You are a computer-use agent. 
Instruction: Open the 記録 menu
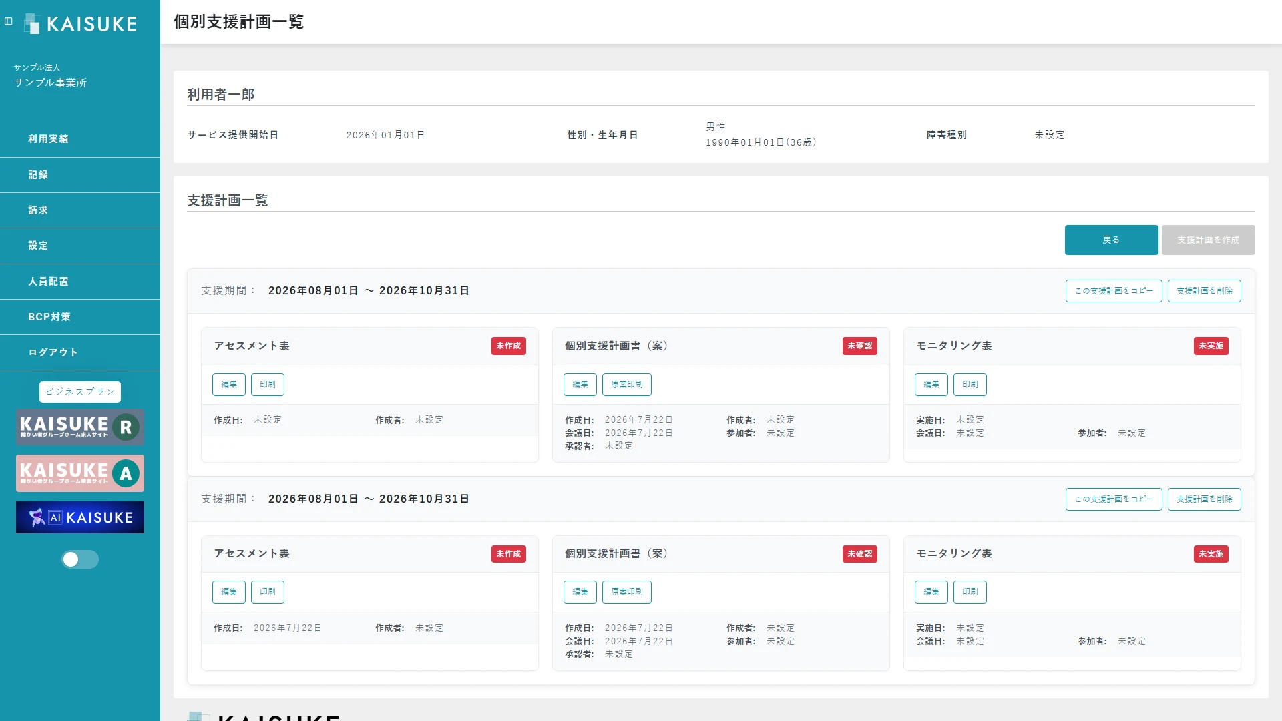(80, 175)
